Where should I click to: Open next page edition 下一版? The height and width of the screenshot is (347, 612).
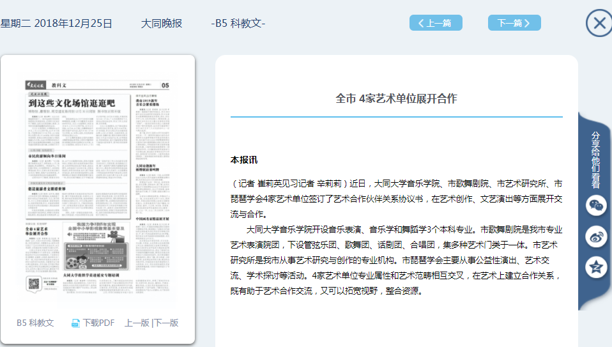[166, 323]
